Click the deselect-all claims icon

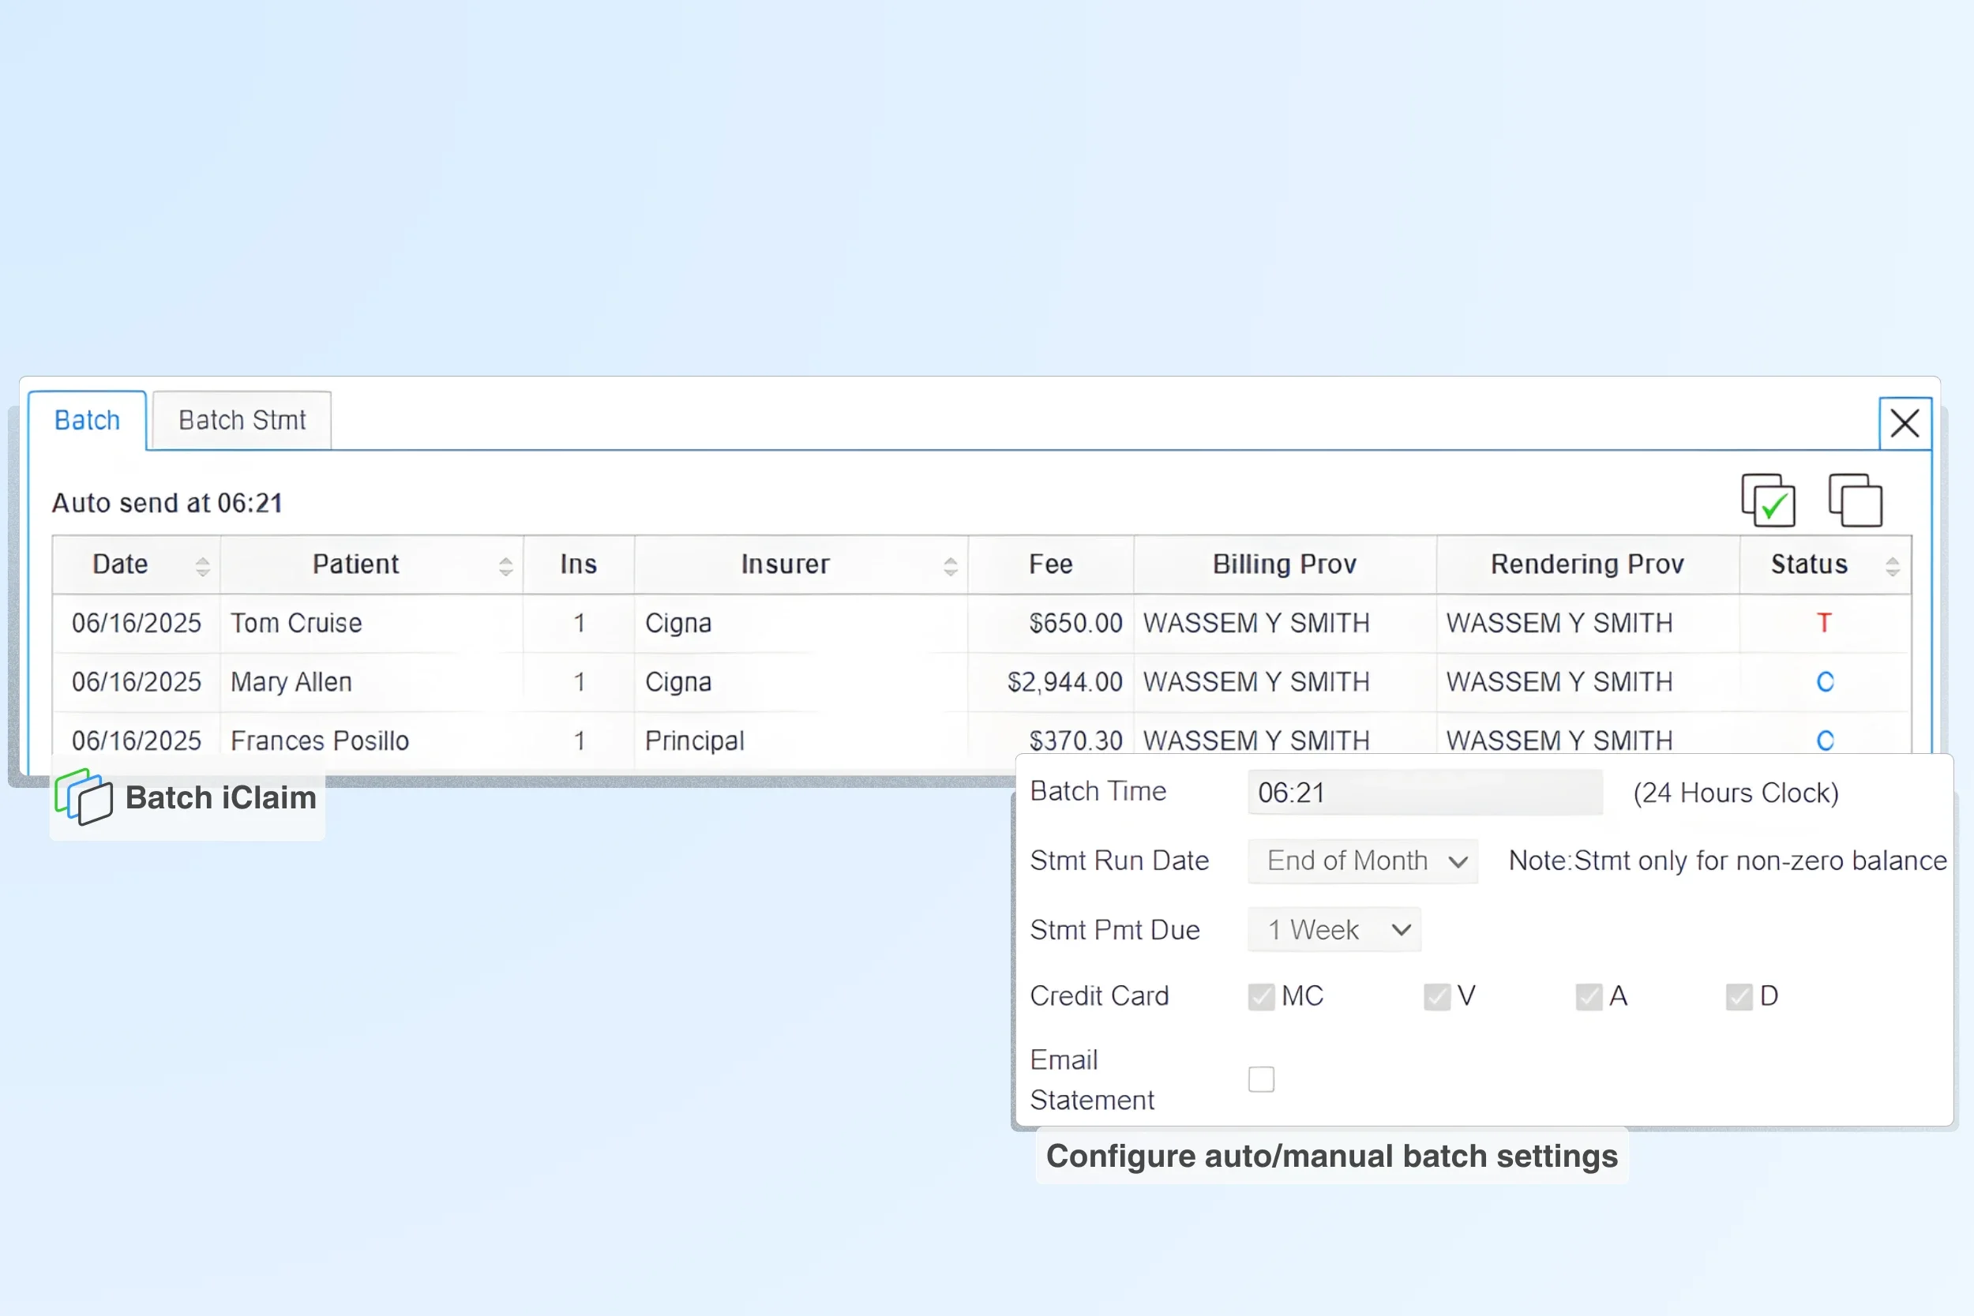pyautogui.click(x=1855, y=501)
